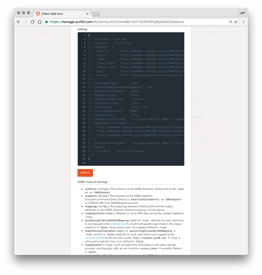Click the browser Forward arrow

pos(26,22)
